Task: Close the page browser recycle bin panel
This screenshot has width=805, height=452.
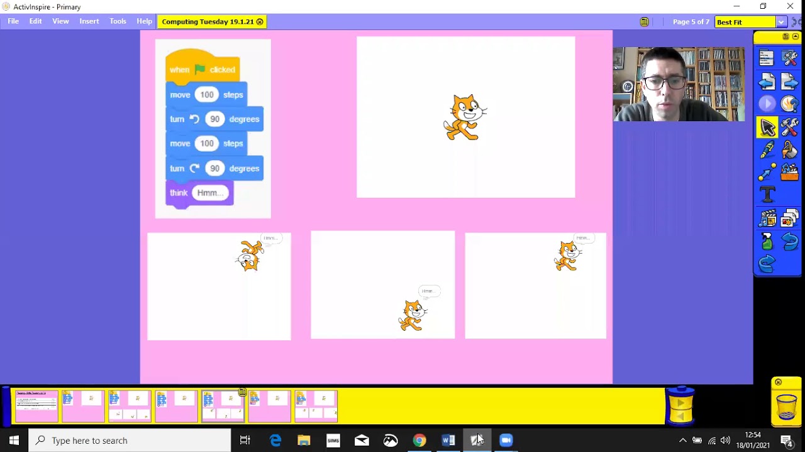Action: (778, 382)
